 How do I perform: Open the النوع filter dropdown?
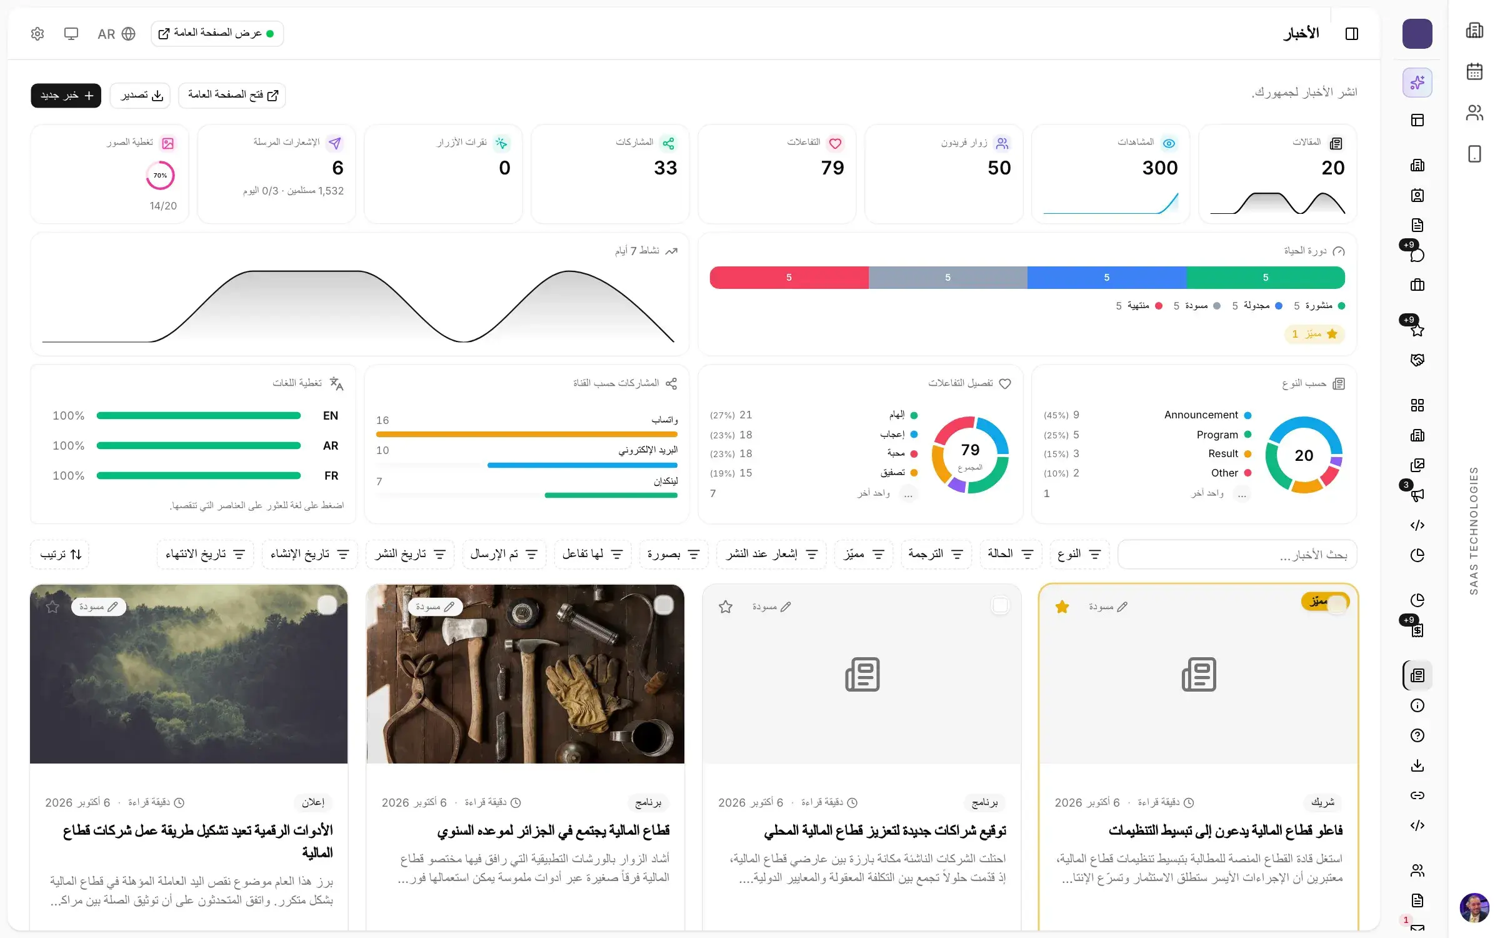click(x=1079, y=554)
